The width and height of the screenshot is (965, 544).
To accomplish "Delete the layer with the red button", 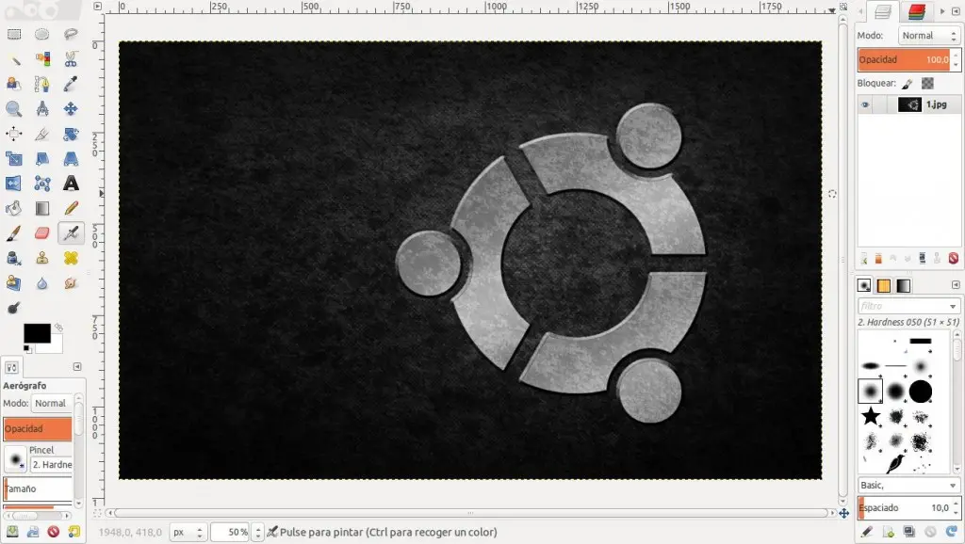I will (954, 258).
